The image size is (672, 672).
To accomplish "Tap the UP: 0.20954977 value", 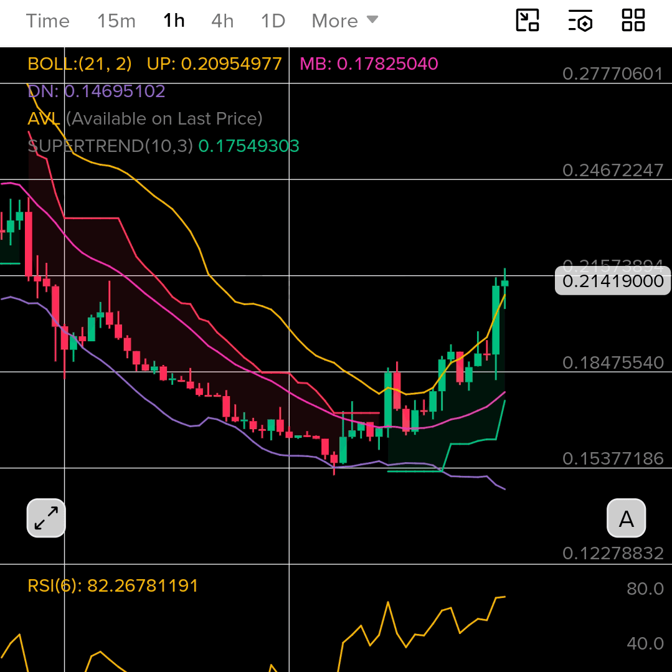I will (x=214, y=64).
